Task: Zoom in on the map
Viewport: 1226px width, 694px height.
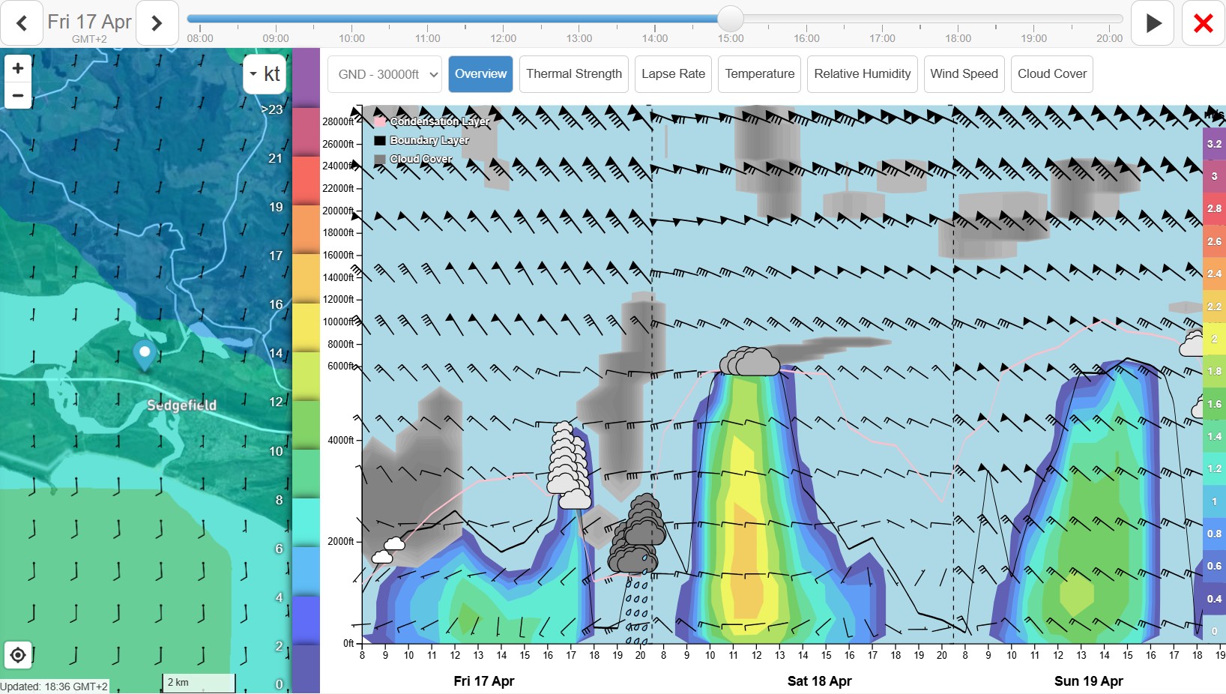Action: (18, 68)
